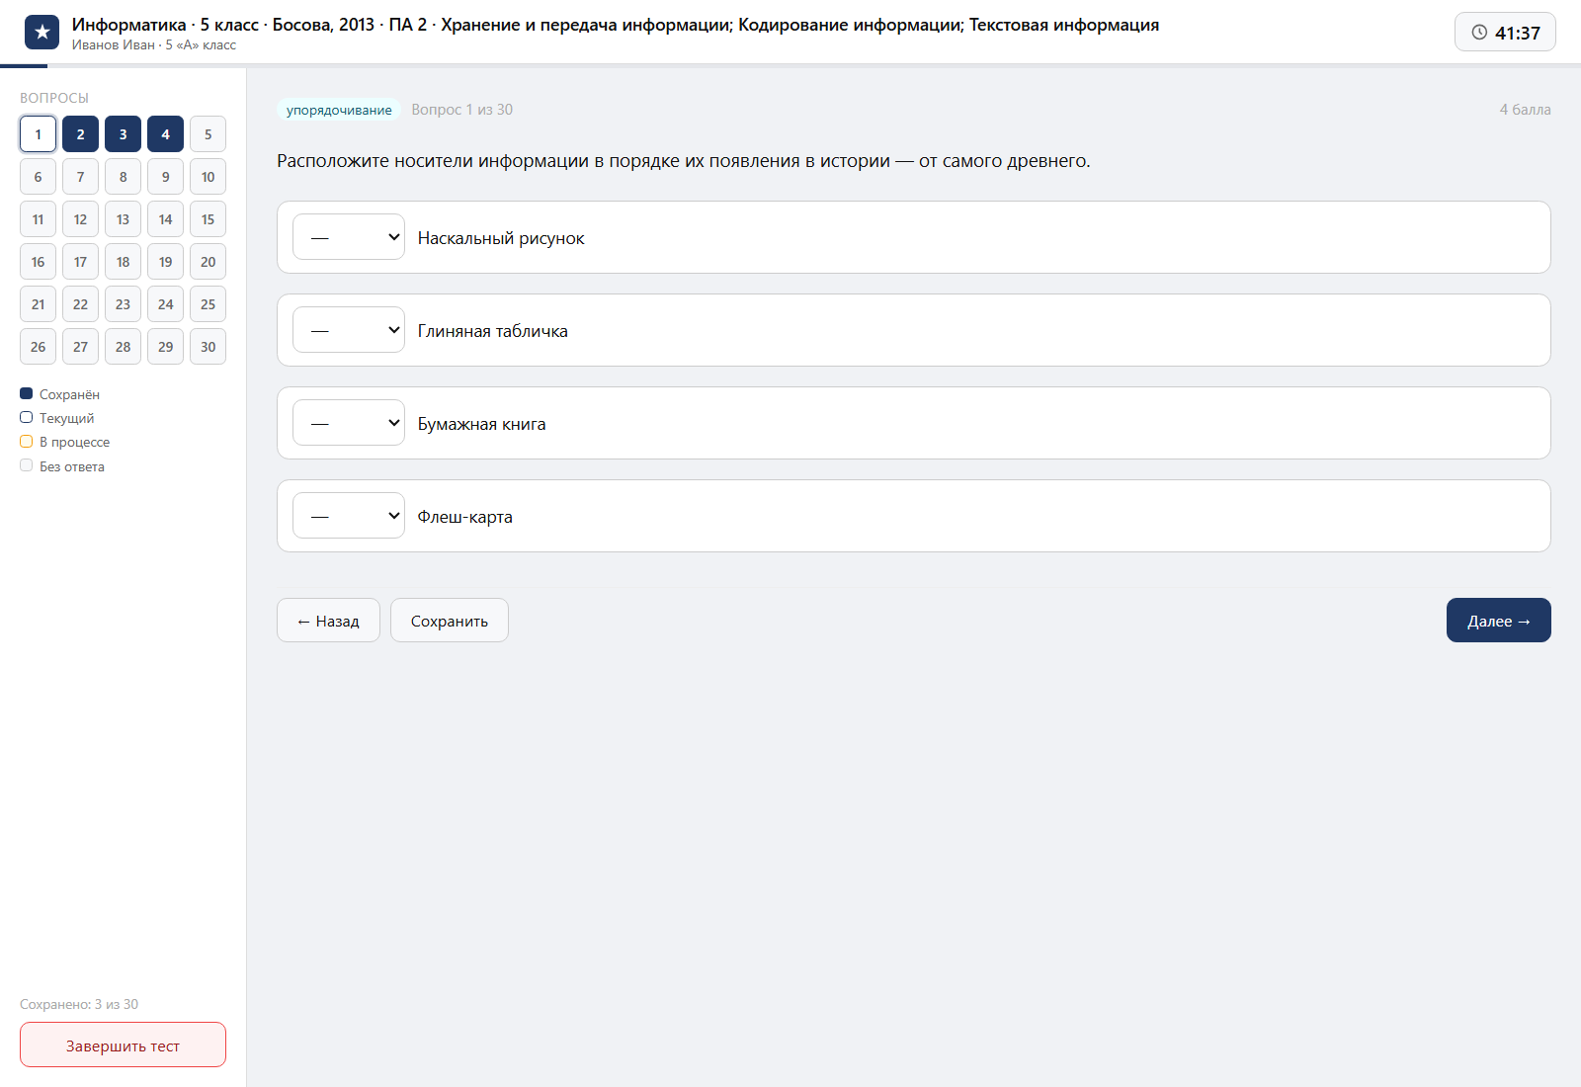Open order dropdown for Бумажная книга
This screenshot has width=1581, height=1087.
tap(349, 423)
